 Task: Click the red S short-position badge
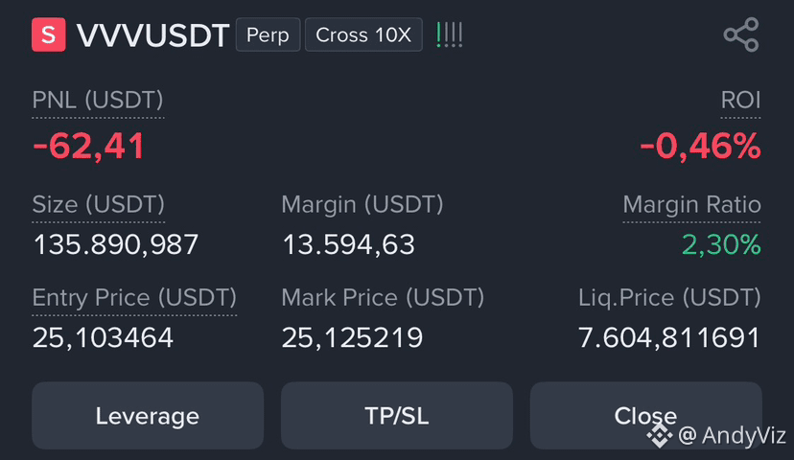point(49,34)
